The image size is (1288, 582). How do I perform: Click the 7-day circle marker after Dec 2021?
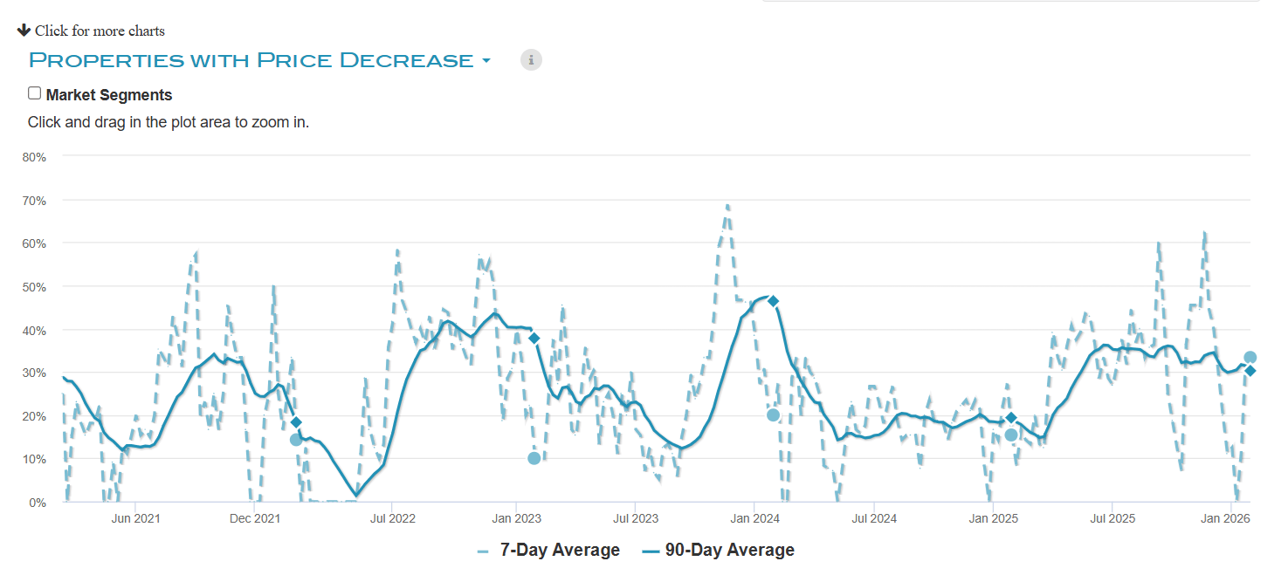pos(296,440)
